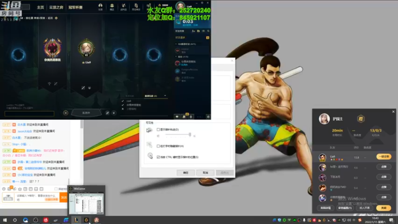
Task: Click the new folder icon in friends panel
Action: [x=198, y=31]
